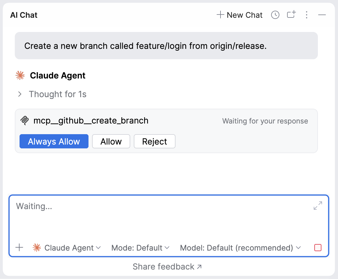Viewport: 338px width, 279px height.
Task: Expand the 'Thought for 1s' section
Action: coord(20,94)
